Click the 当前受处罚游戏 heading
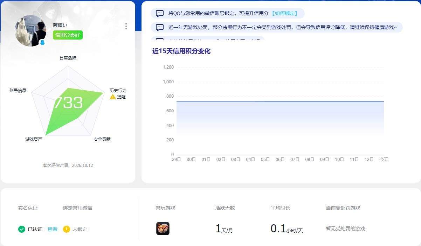Screen dimensions: 421x246 (343, 208)
